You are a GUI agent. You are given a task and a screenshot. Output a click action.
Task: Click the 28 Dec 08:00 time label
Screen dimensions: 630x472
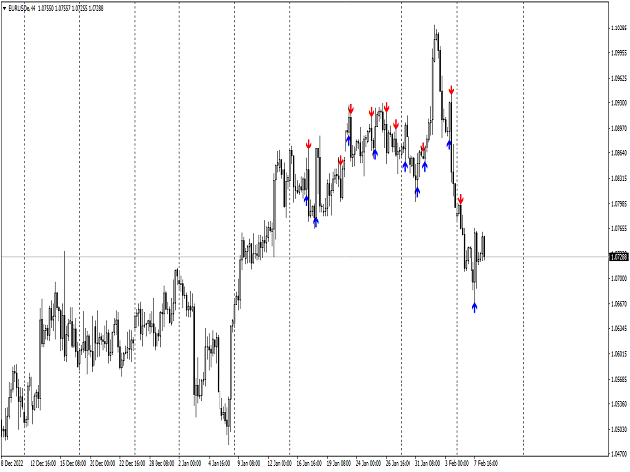pyautogui.click(x=161, y=463)
